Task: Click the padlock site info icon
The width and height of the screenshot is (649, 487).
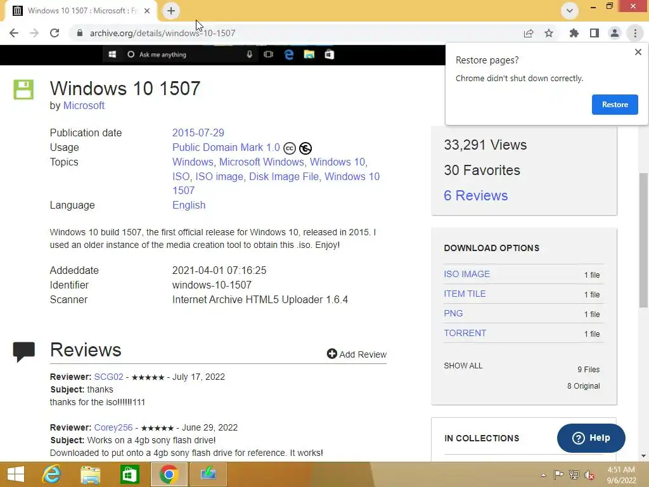Action: click(80, 33)
